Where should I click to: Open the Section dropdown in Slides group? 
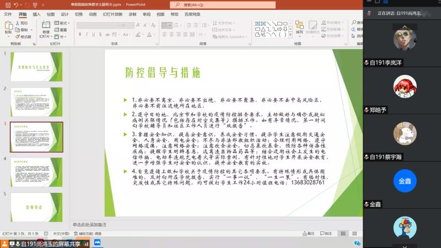61,37
